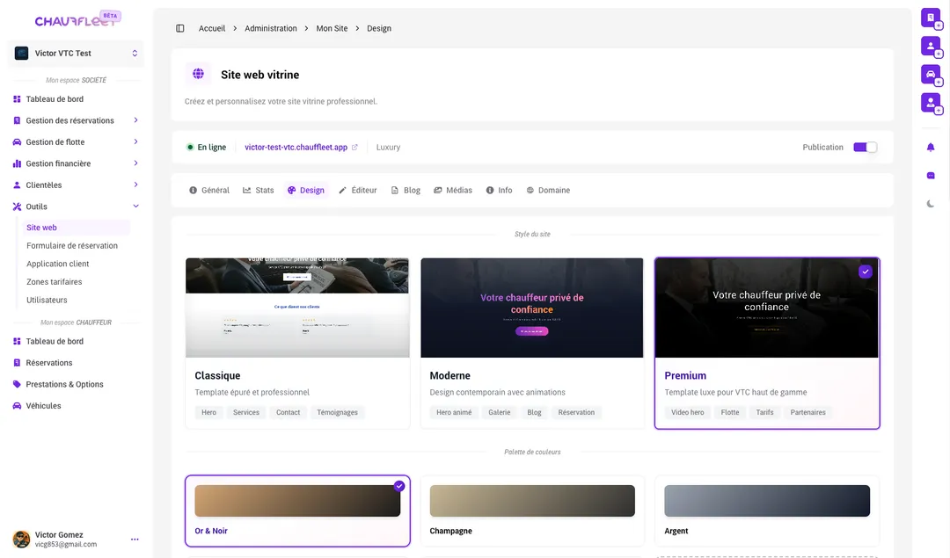The height and width of the screenshot is (558, 950).
Task: Select the Classique template card
Action: (297, 344)
